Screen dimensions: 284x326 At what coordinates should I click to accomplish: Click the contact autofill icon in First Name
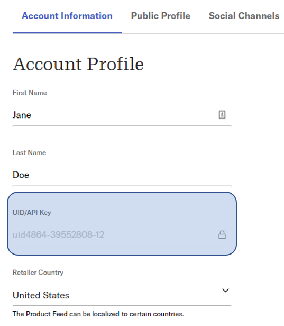click(222, 115)
